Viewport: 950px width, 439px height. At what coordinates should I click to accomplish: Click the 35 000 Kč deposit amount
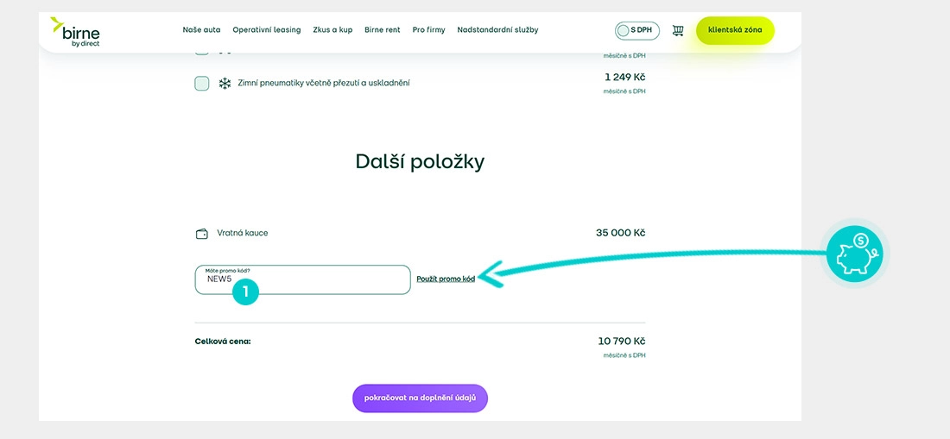[x=620, y=233]
